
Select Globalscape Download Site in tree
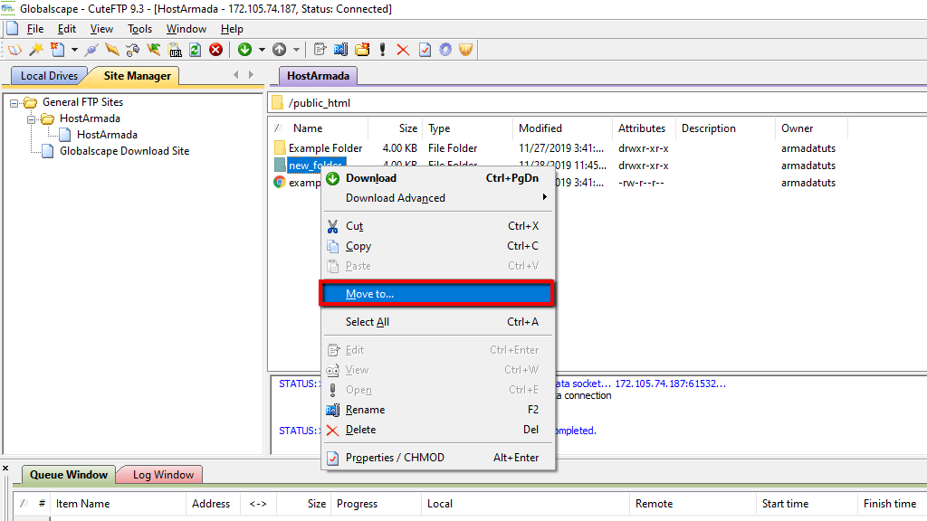[124, 151]
